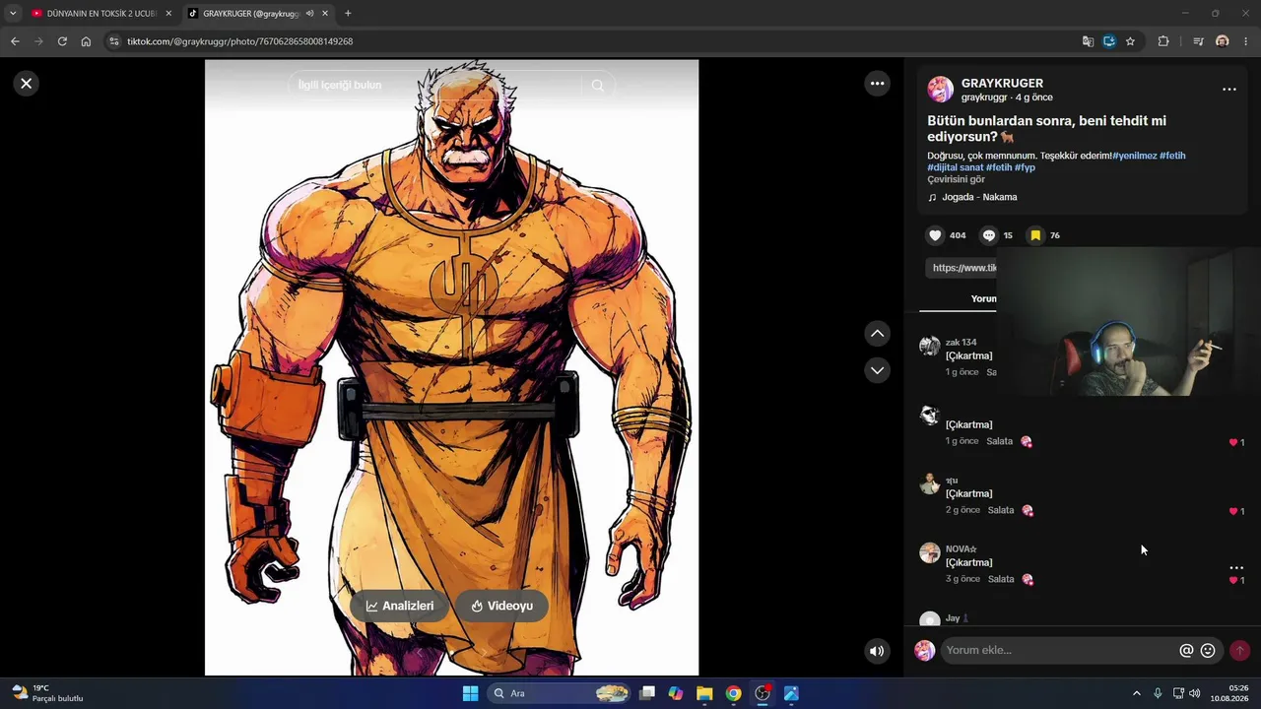Screen dimensions: 1261x709
Task: Close the DÜNYANIN EN TOKSİK tab
Action: tap(168, 14)
